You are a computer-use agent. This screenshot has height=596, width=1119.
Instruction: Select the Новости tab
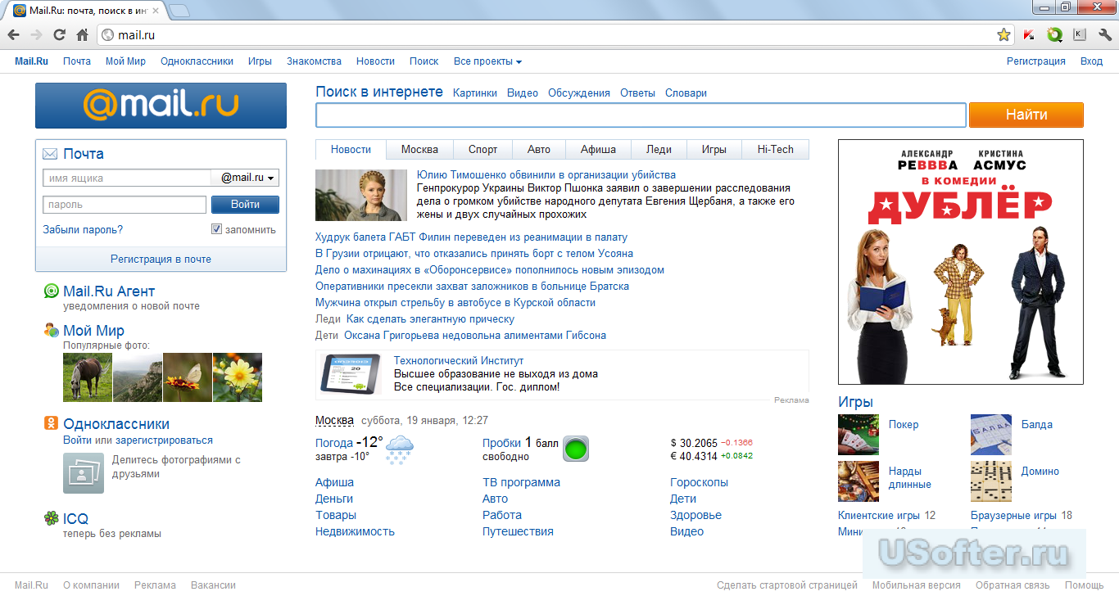[351, 150]
